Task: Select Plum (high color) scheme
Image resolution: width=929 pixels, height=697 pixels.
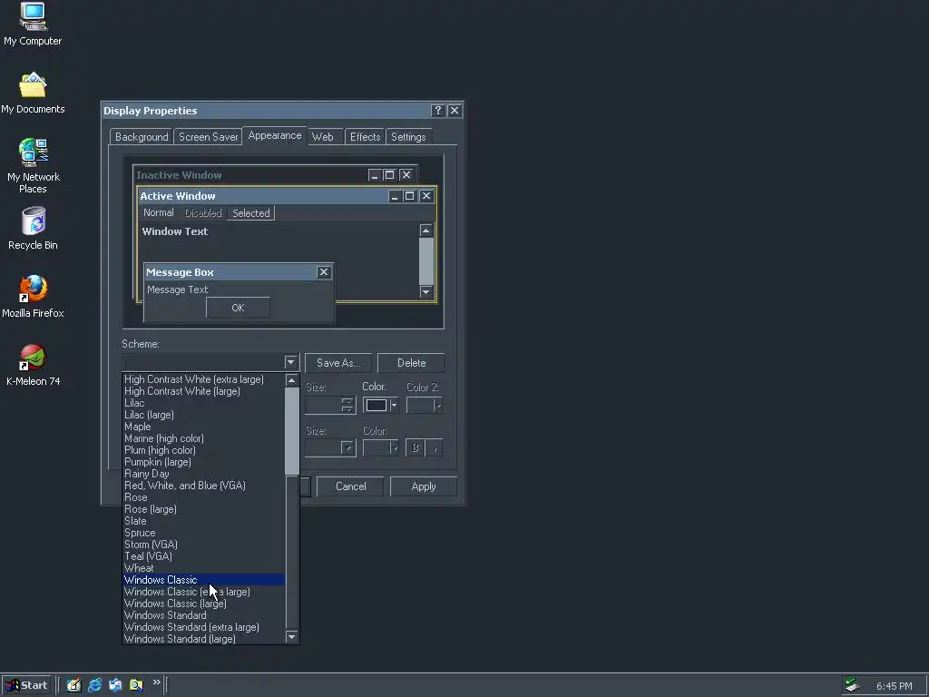Action: click(204, 450)
